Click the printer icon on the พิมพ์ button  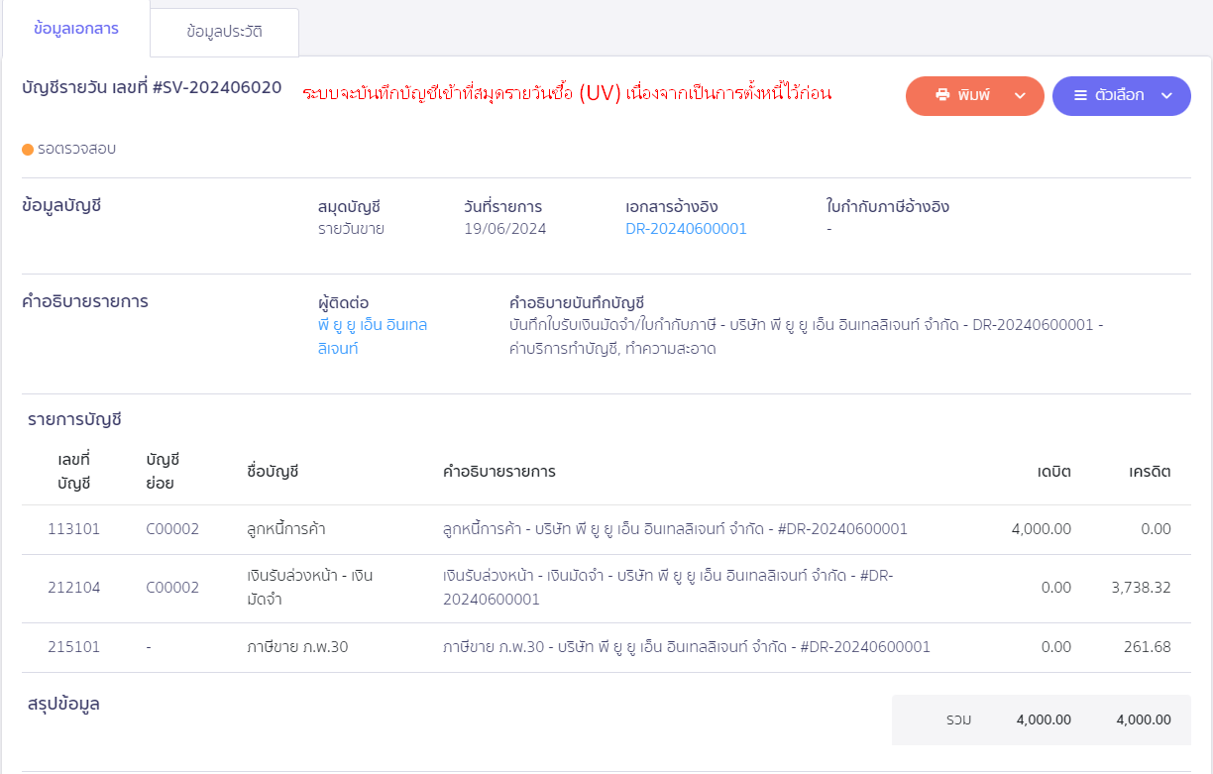click(x=942, y=95)
